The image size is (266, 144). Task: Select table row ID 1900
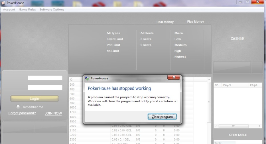(x=73, y=121)
